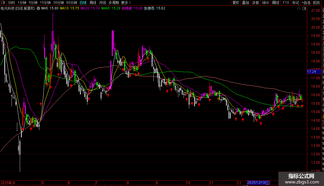The height and width of the screenshot is (186, 324).
Task: Click the 返回 back button
Action: pos(316,3)
